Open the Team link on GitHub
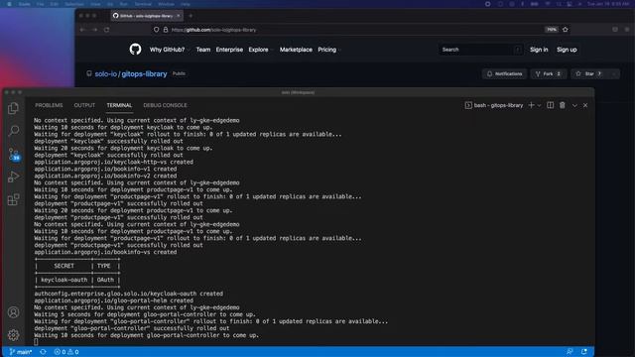 202,50
